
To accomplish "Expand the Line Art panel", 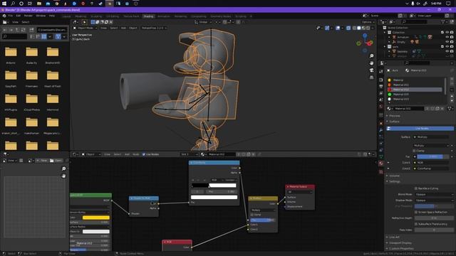I will coord(394,237).
